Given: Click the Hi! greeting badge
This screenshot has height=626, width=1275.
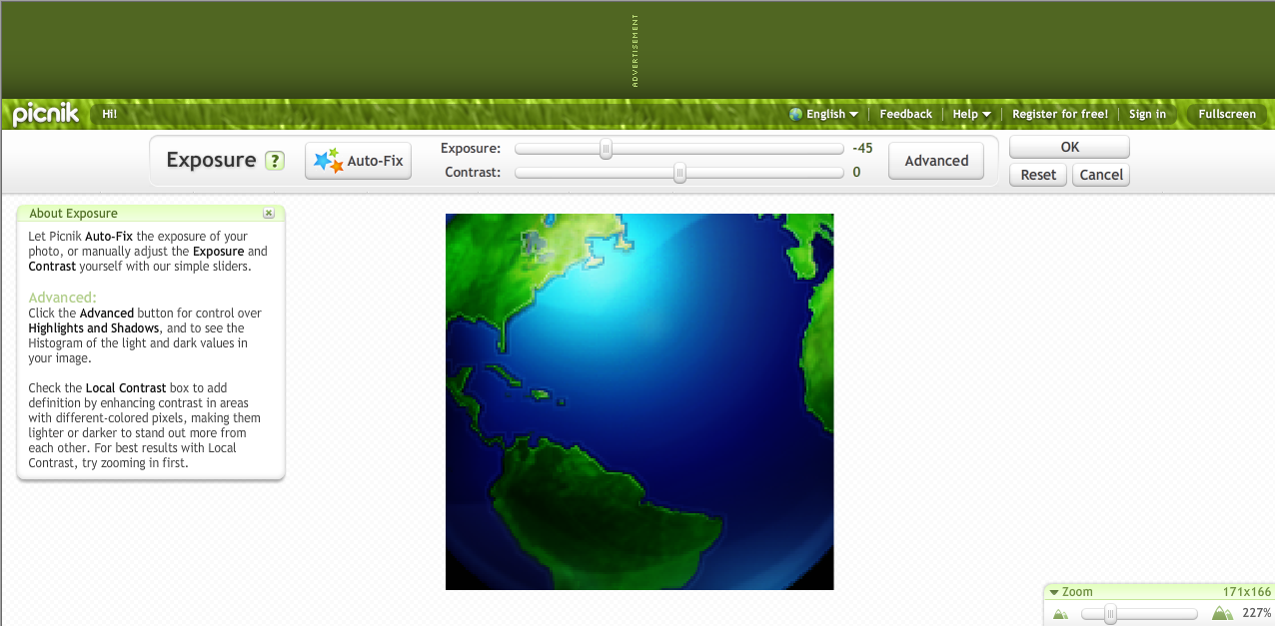Looking at the screenshot, I should pos(109,114).
